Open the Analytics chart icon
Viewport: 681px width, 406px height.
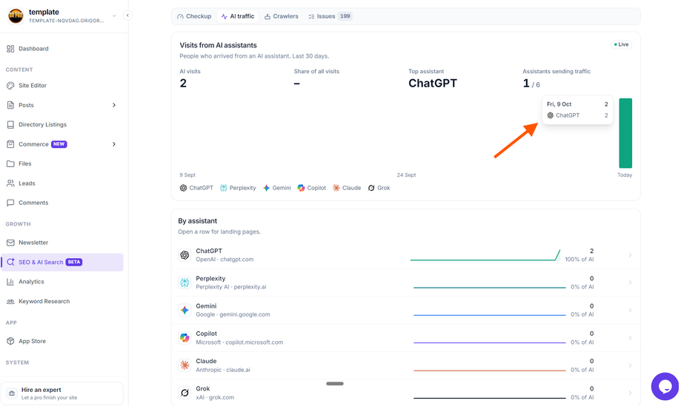click(x=10, y=282)
